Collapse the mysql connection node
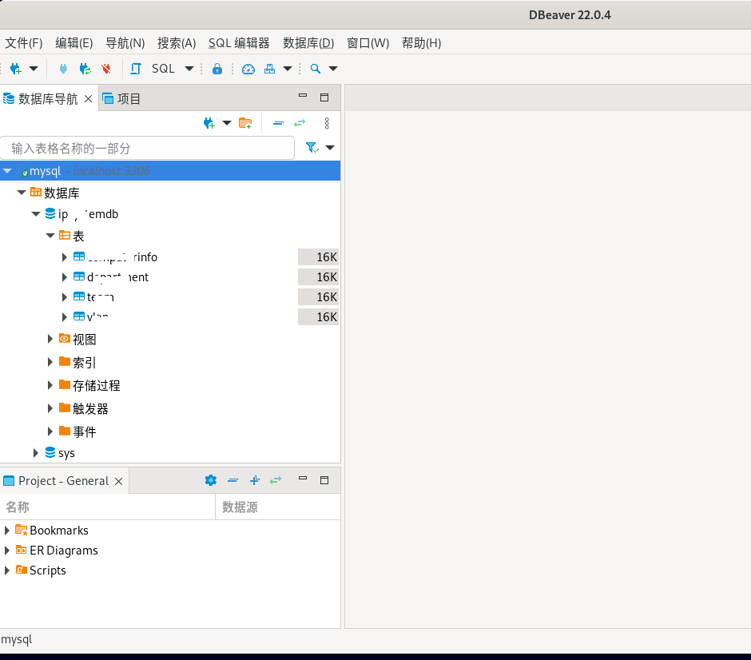 (8, 170)
